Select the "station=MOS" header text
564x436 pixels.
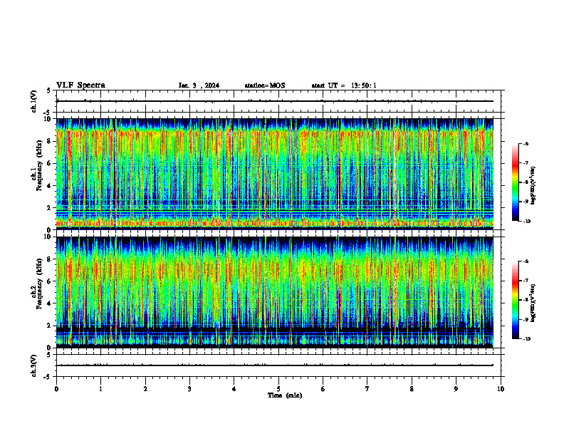tap(265, 85)
